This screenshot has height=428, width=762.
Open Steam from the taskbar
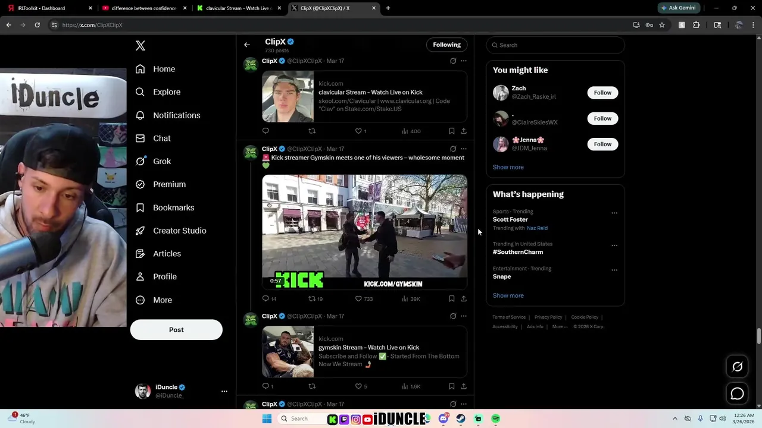(x=461, y=419)
